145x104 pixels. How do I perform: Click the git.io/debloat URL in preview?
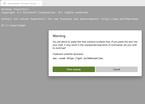point(82,58)
